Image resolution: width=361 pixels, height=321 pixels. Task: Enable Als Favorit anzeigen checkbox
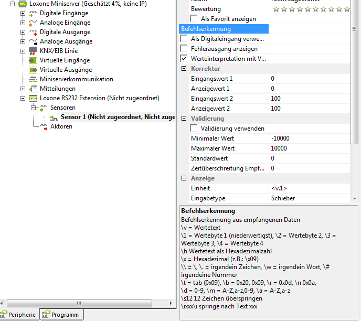pyautogui.click(x=194, y=19)
